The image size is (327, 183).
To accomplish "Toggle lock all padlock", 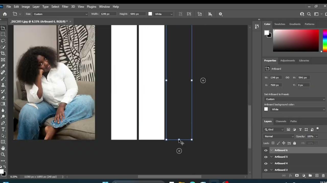I will 294,143.
